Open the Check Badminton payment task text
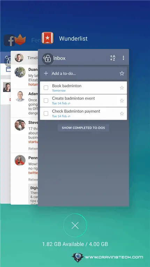This screenshot has height=267, width=150. coord(76,111)
